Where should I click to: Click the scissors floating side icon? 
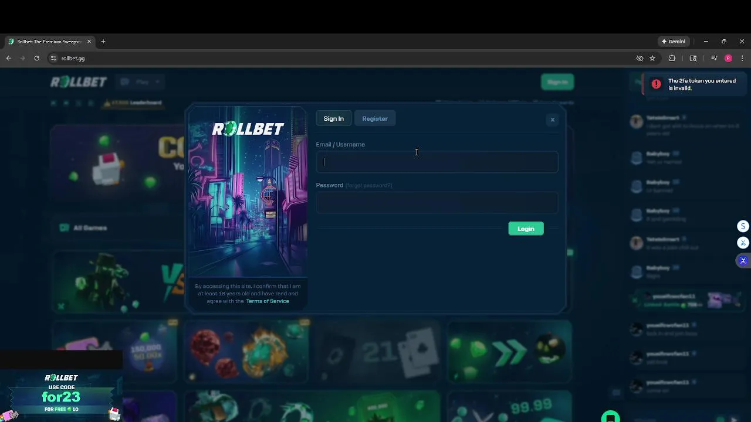743,243
